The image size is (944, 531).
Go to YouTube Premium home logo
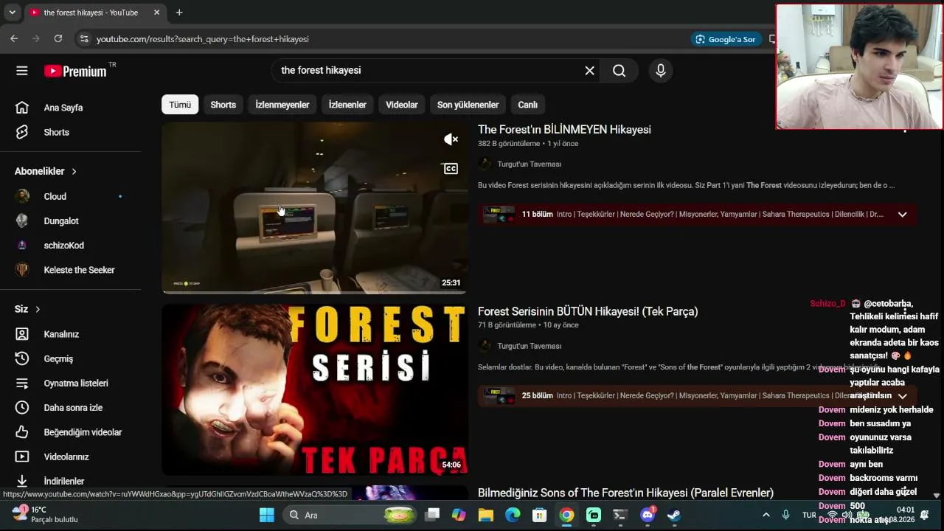pos(75,71)
